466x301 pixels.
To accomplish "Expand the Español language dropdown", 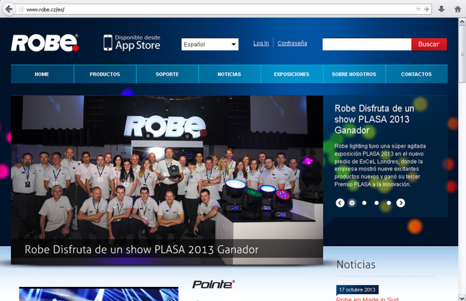I will pos(210,44).
